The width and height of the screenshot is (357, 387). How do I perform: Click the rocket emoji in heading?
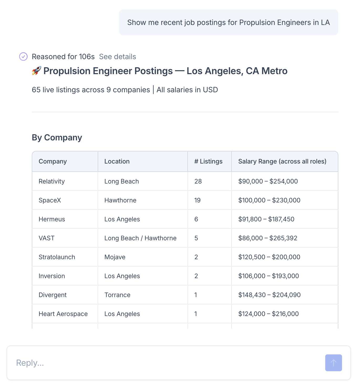click(x=36, y=71)
